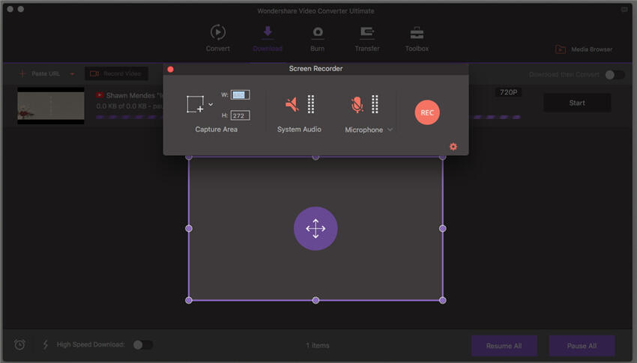
Task: Expand the Paste URL dropdown arrow
Action: [72, 74]
